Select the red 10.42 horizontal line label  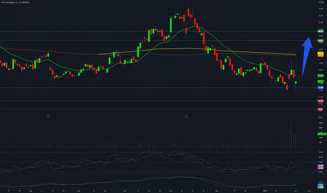coord(321,101)
